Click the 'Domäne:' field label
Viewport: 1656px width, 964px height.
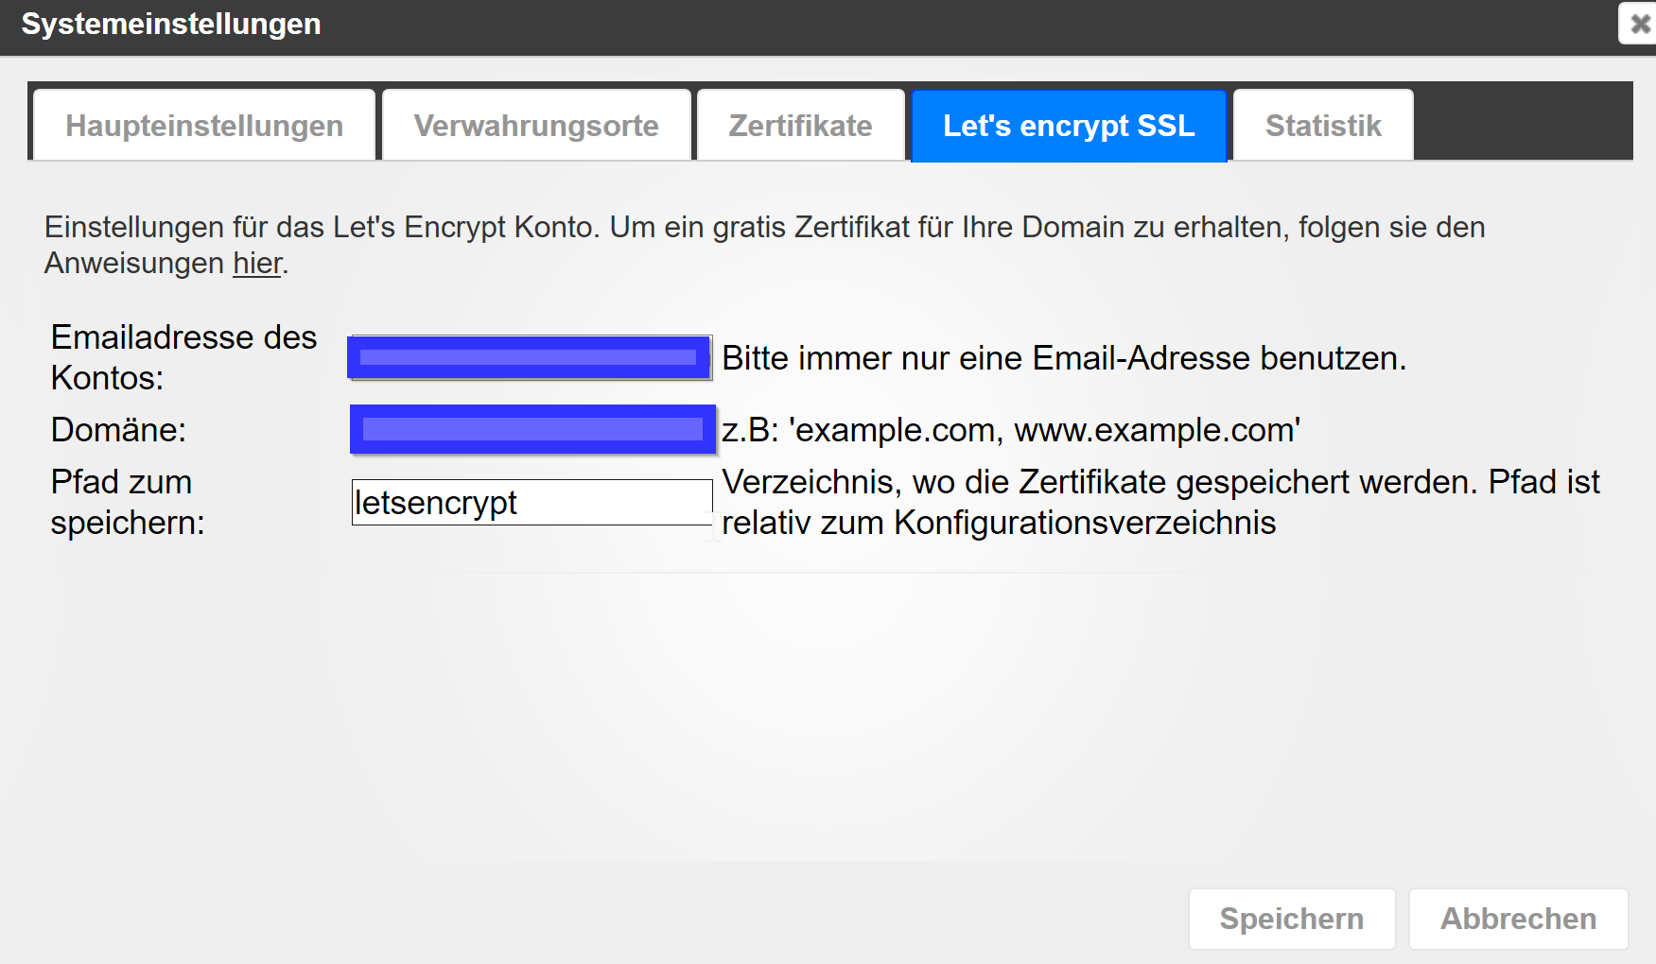118,430
